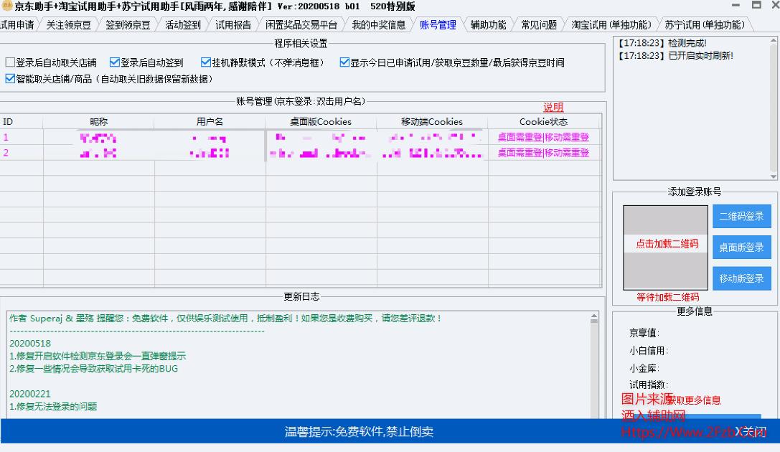Switch to 苏宁试用(单独功能) tab
Viewport: 780px width, 452px height.
[x=705, y=25]
